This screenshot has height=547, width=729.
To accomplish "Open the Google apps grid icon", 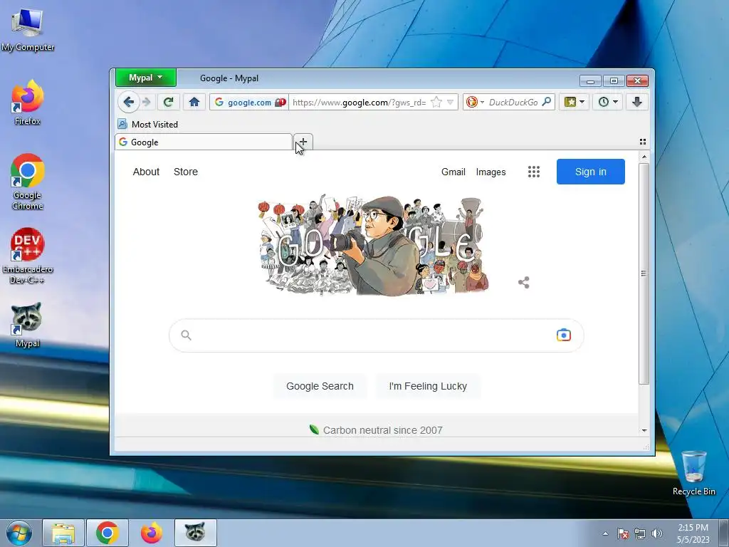I will click(x=534, y=172).
